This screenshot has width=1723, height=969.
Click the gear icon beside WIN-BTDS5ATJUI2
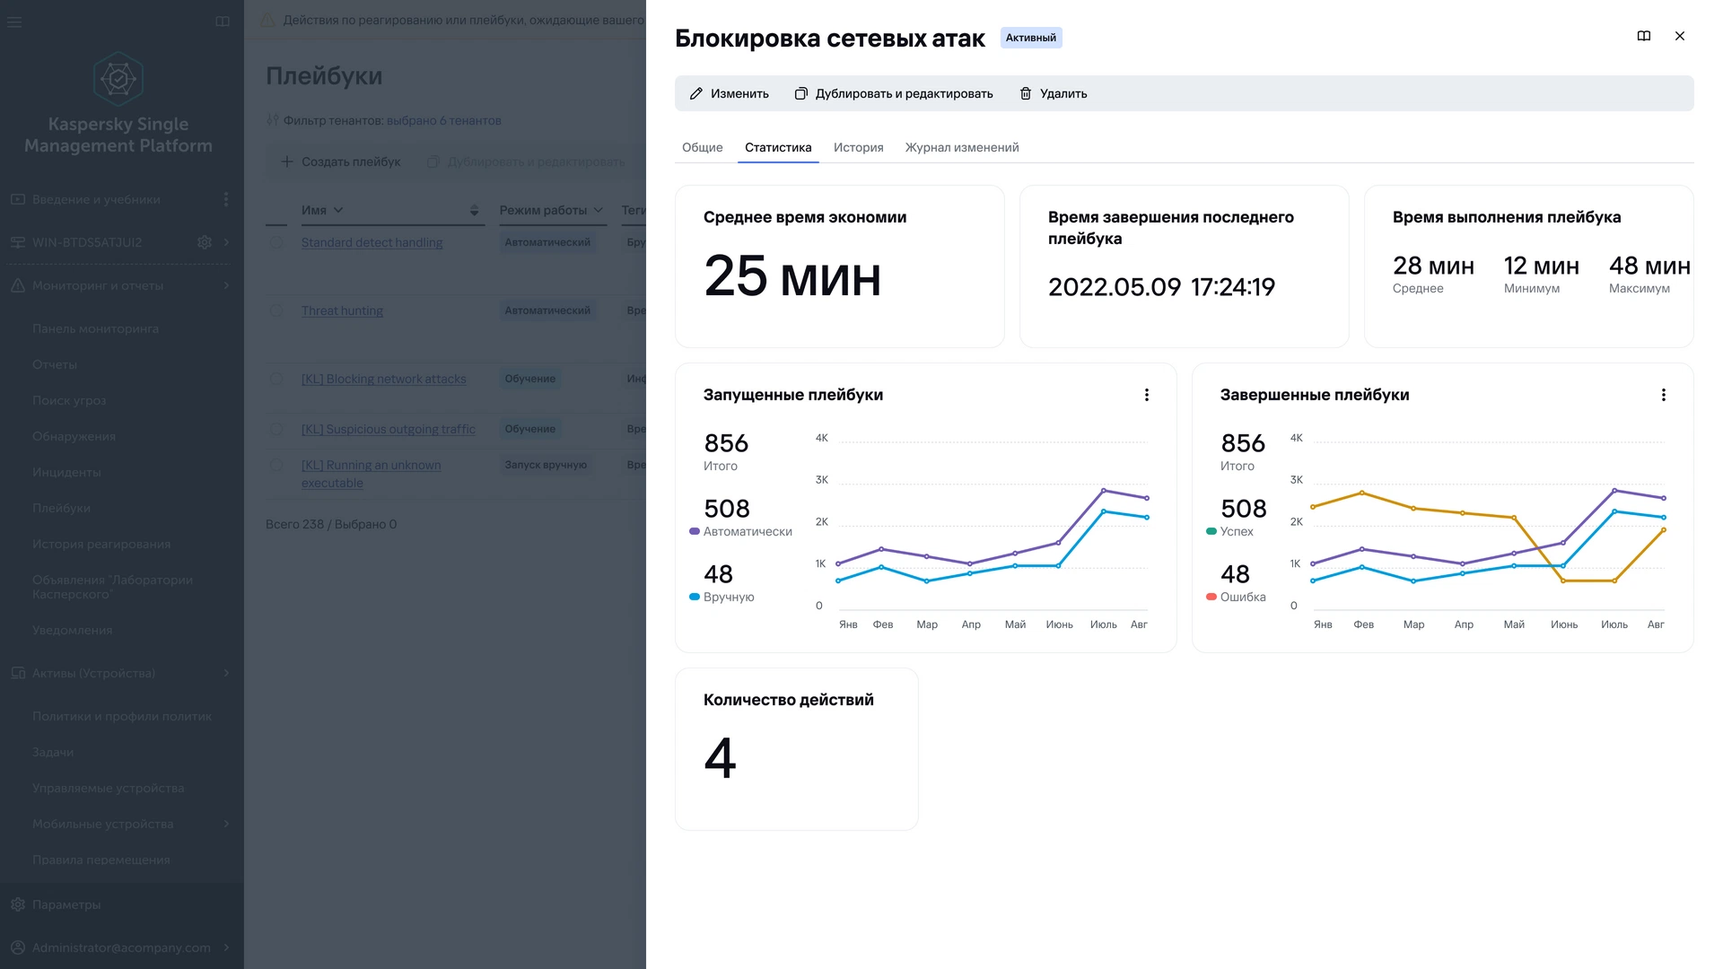pos(205,242)
